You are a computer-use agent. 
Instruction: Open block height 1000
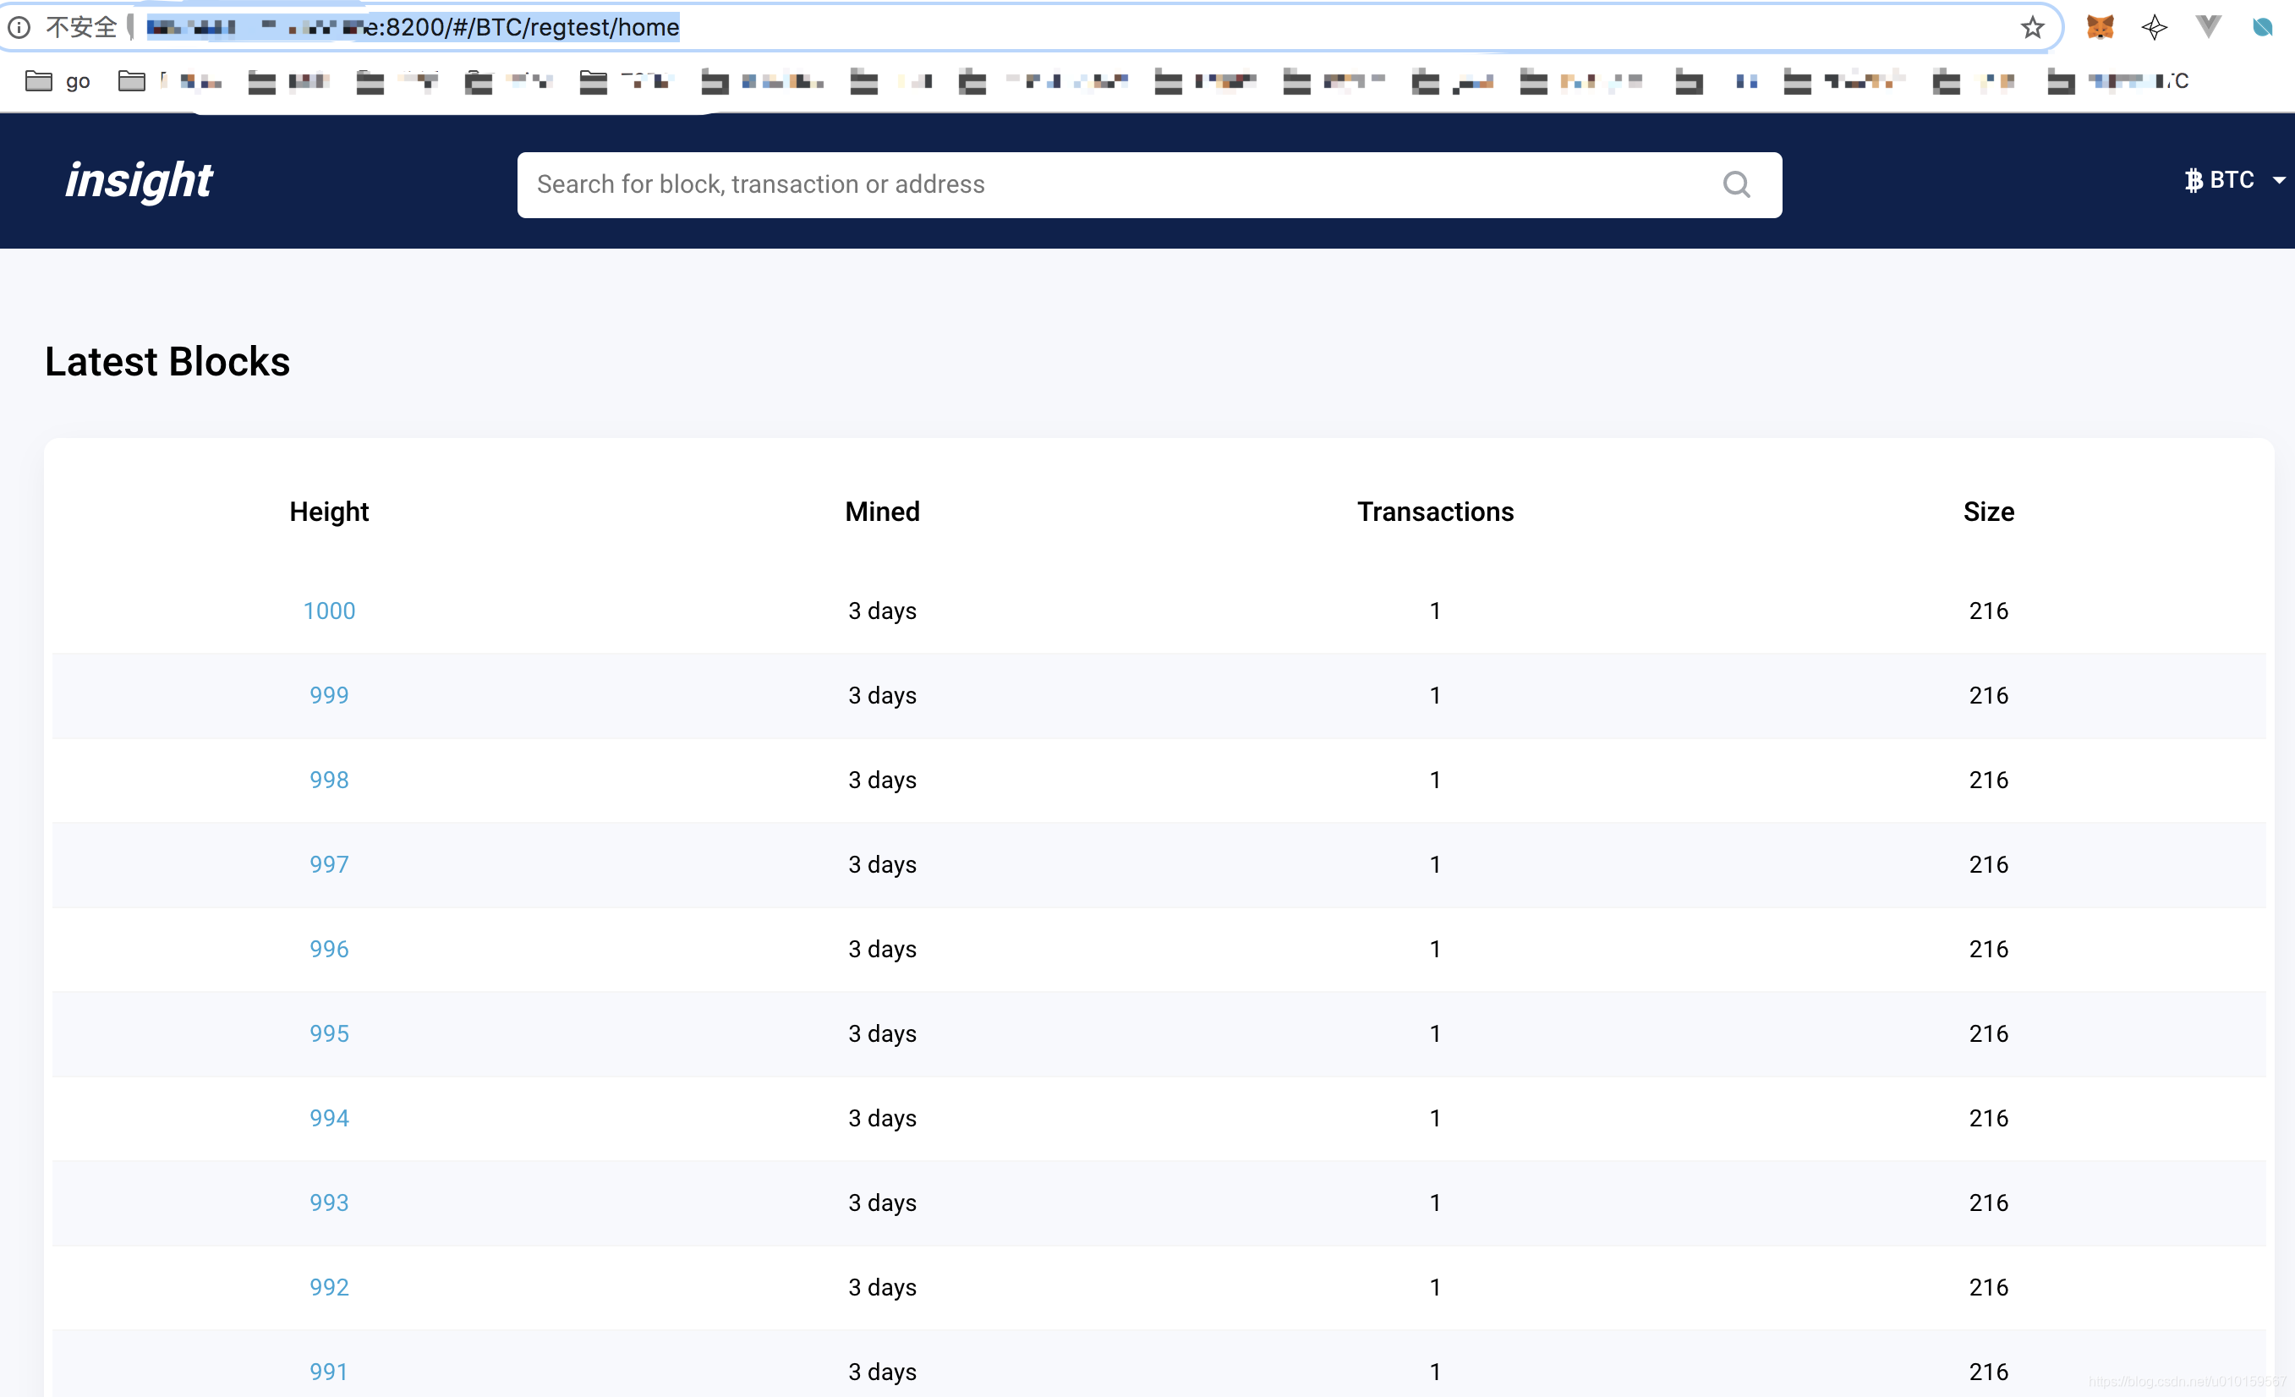pos(329,611)
